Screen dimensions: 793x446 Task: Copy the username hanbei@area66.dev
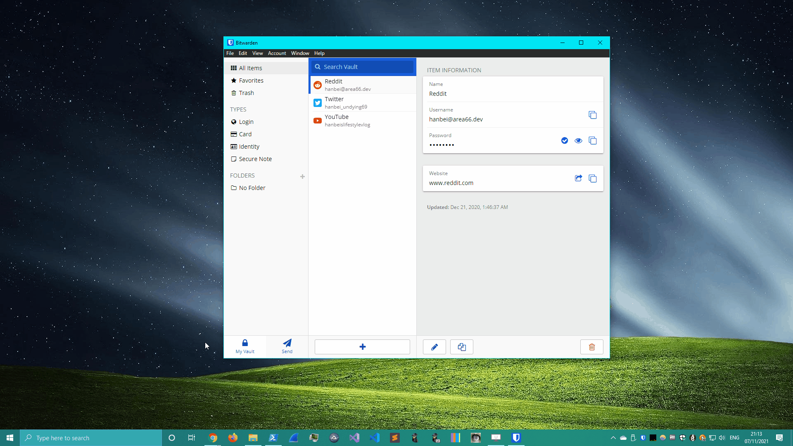pos(592,115)
